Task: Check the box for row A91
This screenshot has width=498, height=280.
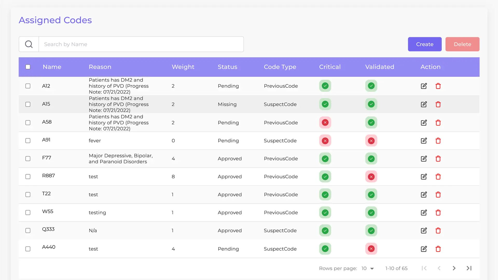Action: [x=28, y=141]
